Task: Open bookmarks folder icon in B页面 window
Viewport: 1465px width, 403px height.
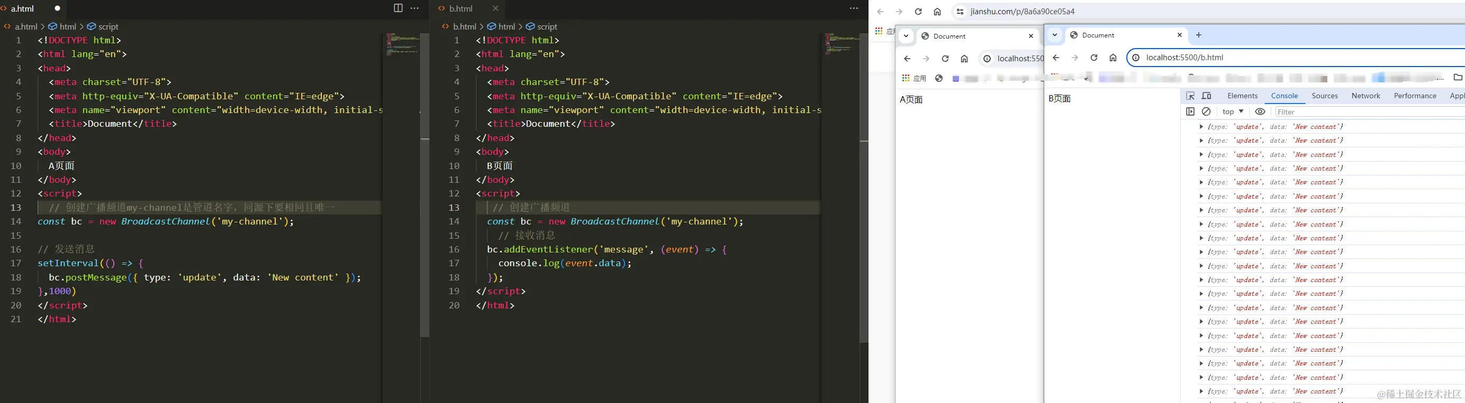Action: pyautogui.click(x=1458, y=77)
